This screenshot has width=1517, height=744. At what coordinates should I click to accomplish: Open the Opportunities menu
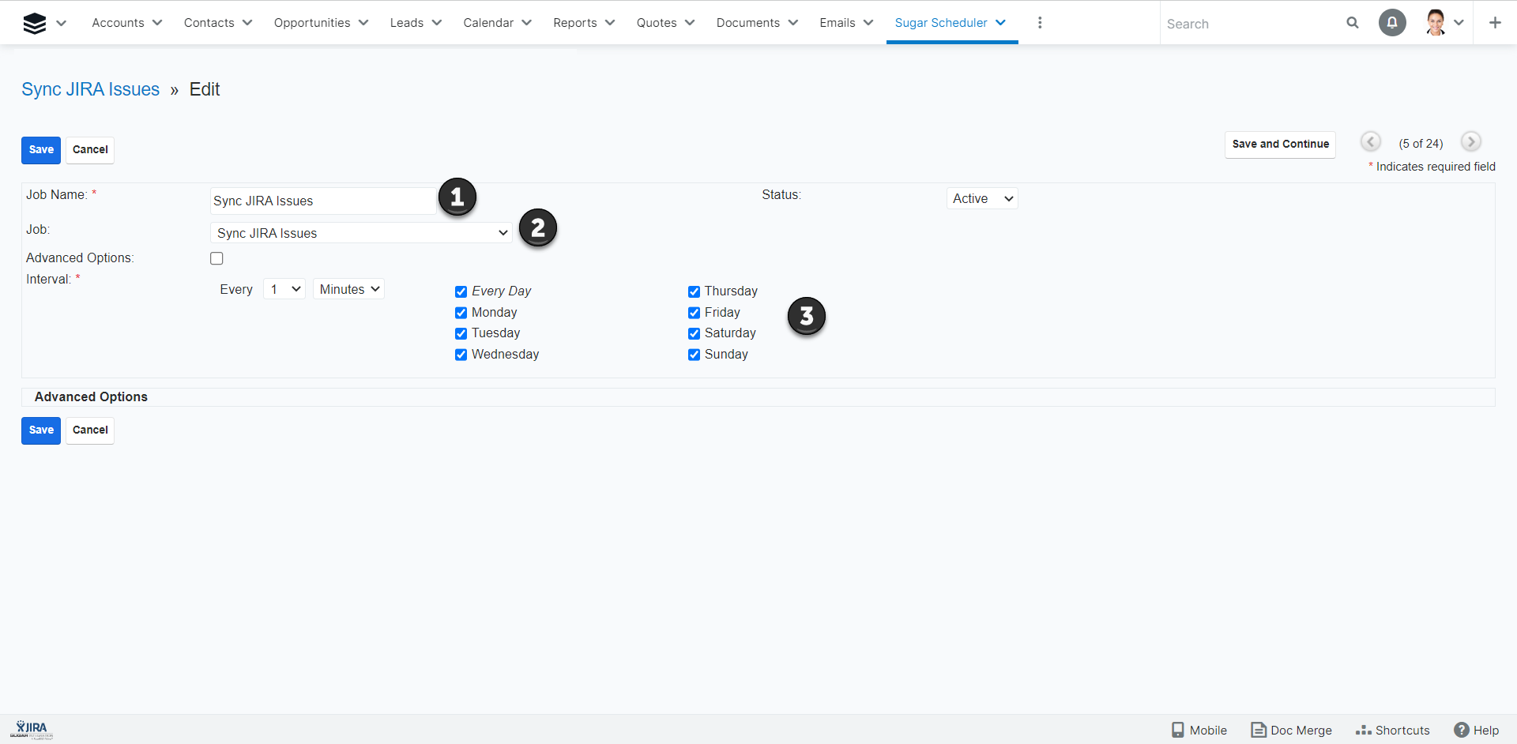click(x=321, y=23)
